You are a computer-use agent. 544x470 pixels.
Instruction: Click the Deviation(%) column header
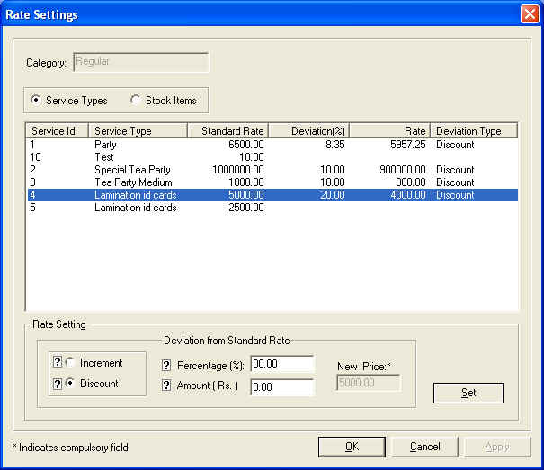(308, 131)
